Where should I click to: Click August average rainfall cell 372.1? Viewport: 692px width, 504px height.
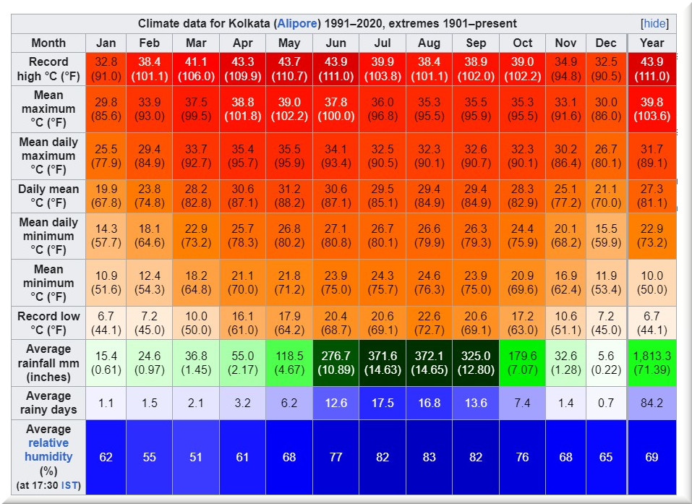tap(429, 362)
